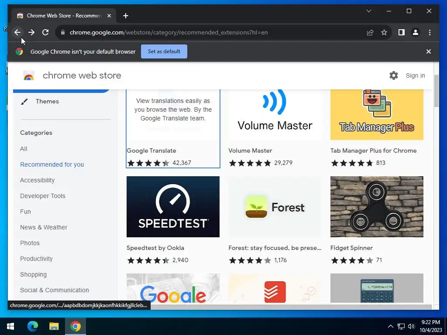Open the tab search chevron in title bar
This screenshot has width=447, height=335.
click(x=368, y=11)
